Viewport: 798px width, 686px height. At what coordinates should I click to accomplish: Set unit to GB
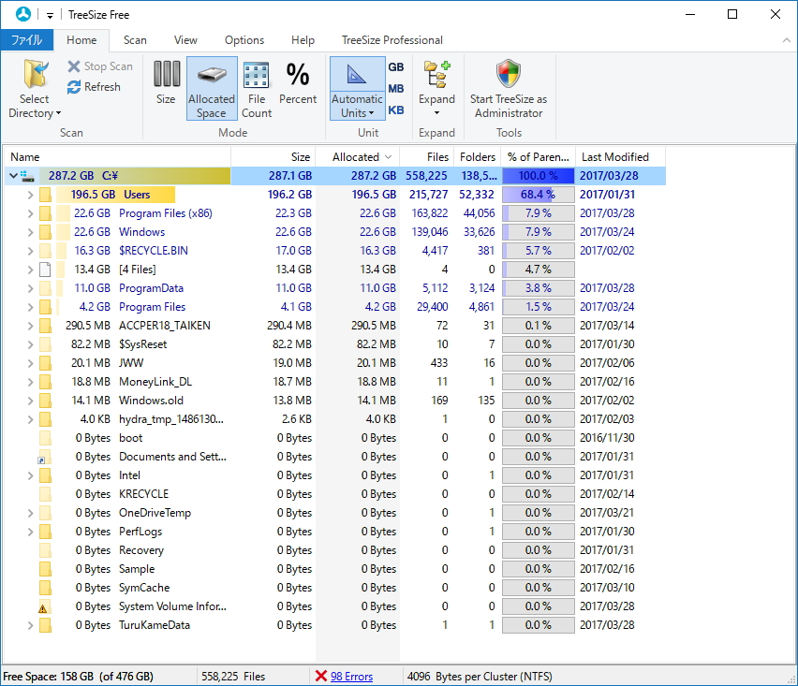point(396,67)
